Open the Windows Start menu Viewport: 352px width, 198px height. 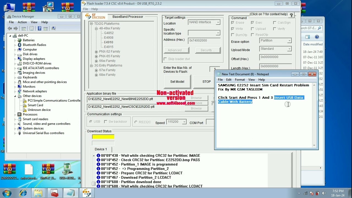coord(7,193)
